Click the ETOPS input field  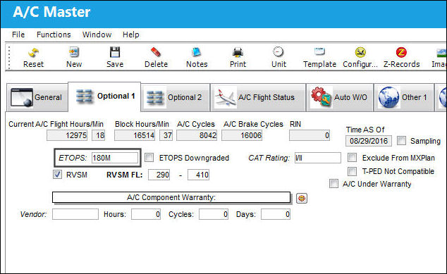[x=115, y=158]
